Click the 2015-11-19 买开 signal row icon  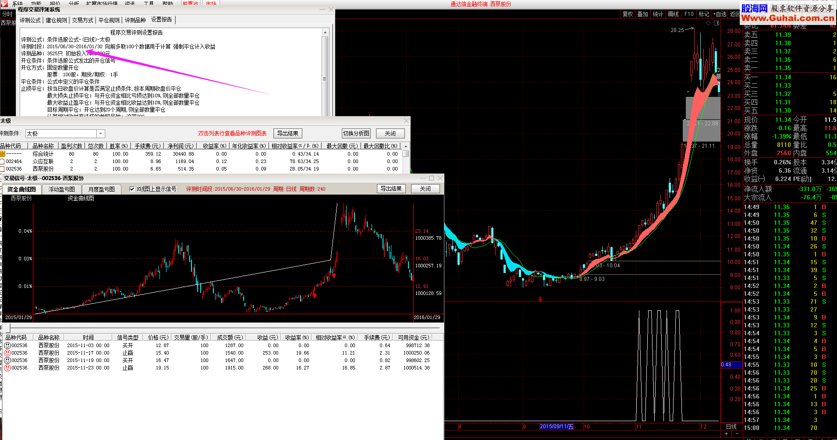[7, 360]
